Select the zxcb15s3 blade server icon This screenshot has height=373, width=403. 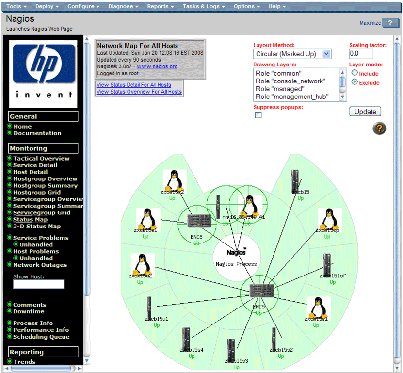point(231,351)
